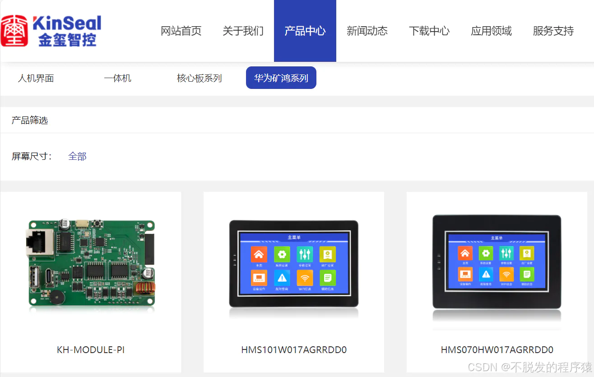Click the 屏幕尺寸 filter label

click(x=32, y=156)
